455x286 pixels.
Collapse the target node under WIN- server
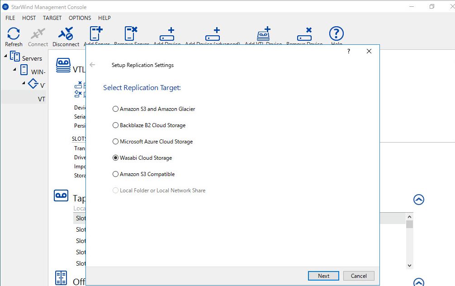pyautogui.click(x=24, y=83)
